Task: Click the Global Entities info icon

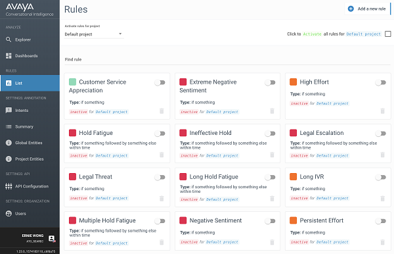Action: coord(9,143)
